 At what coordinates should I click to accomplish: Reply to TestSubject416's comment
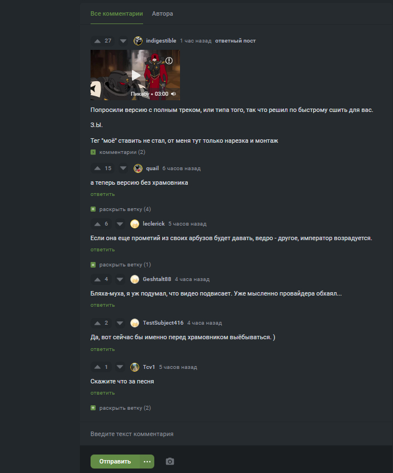[103, 349]
